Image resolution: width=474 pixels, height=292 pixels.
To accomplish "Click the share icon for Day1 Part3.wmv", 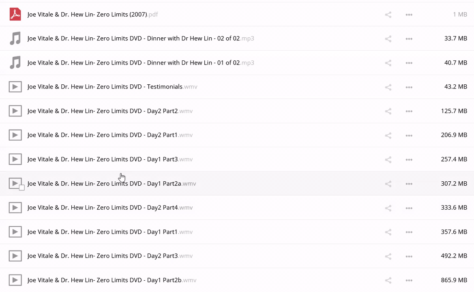I will pyautogui.click(x=388, y=159).
